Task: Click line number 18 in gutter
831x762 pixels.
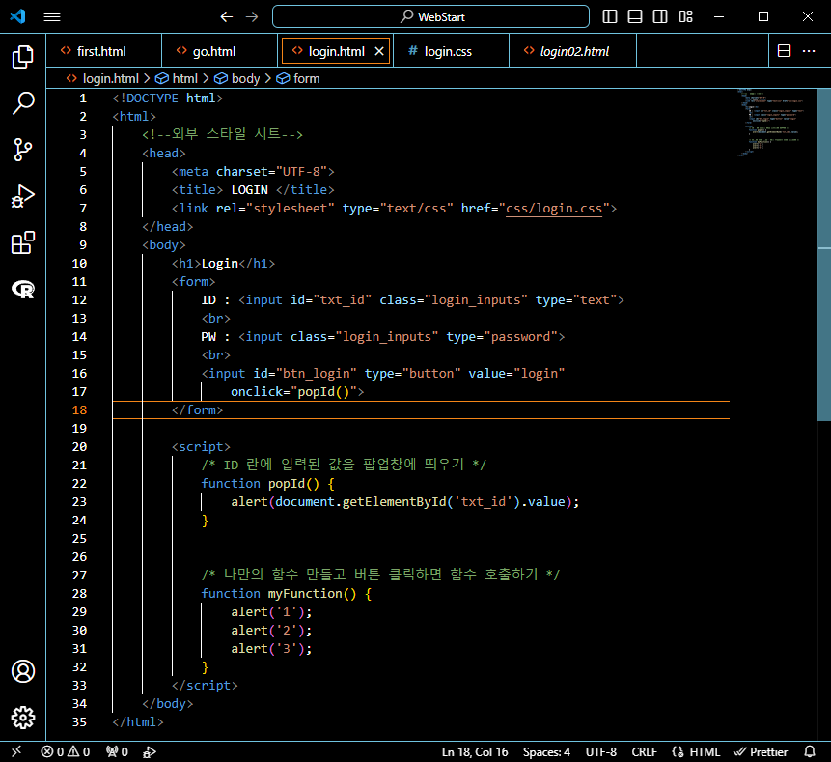Action: pos(79,409)
